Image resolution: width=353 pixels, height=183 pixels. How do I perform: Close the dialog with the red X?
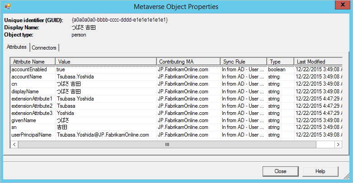[343, 5]
